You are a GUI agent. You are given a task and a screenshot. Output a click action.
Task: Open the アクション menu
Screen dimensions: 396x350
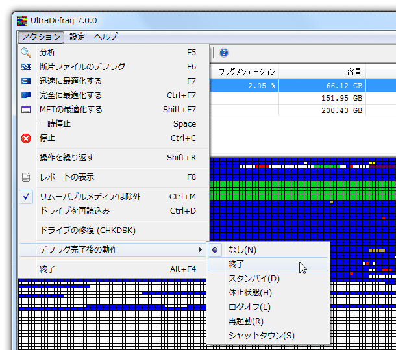tap(41, 37)
